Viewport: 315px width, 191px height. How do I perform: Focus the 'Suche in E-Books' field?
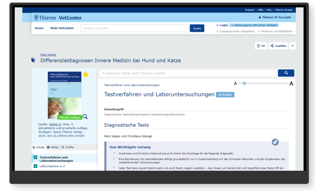[x=135, y=28]
